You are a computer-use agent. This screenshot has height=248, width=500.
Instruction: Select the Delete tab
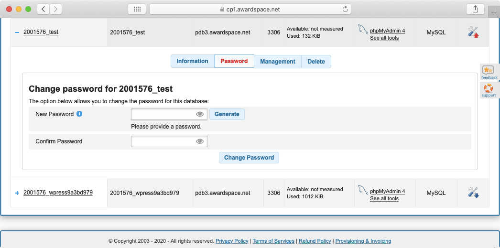(316, 62)
